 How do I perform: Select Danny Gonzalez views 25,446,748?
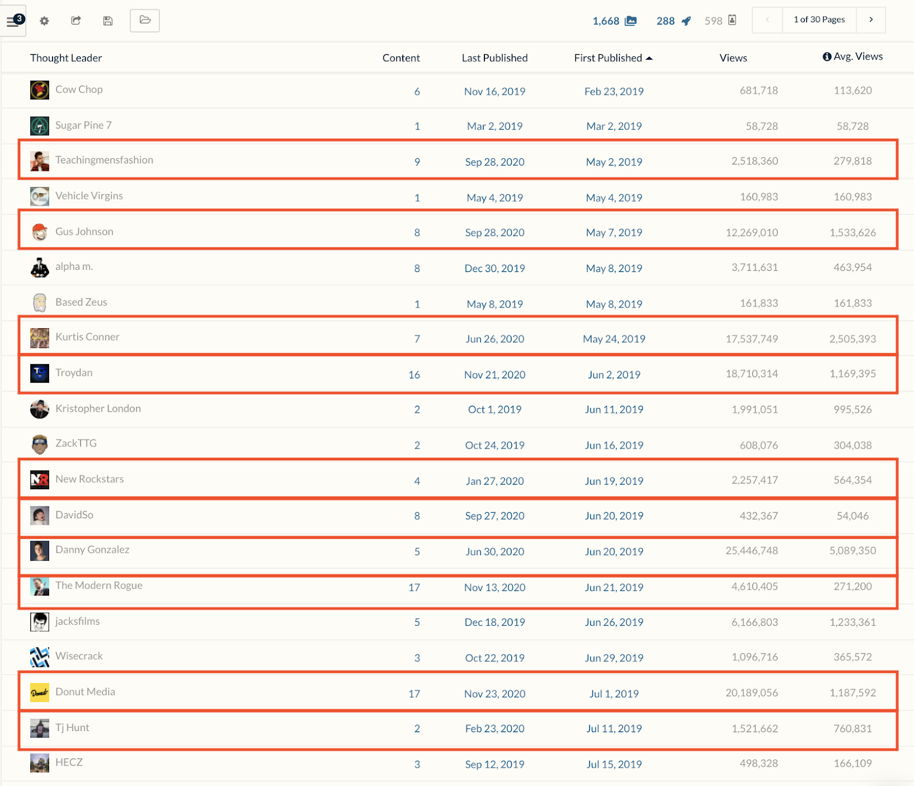click(752, 550)
